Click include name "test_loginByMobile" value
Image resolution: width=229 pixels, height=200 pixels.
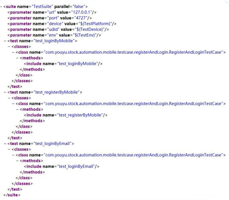click(x=78, y=64)
